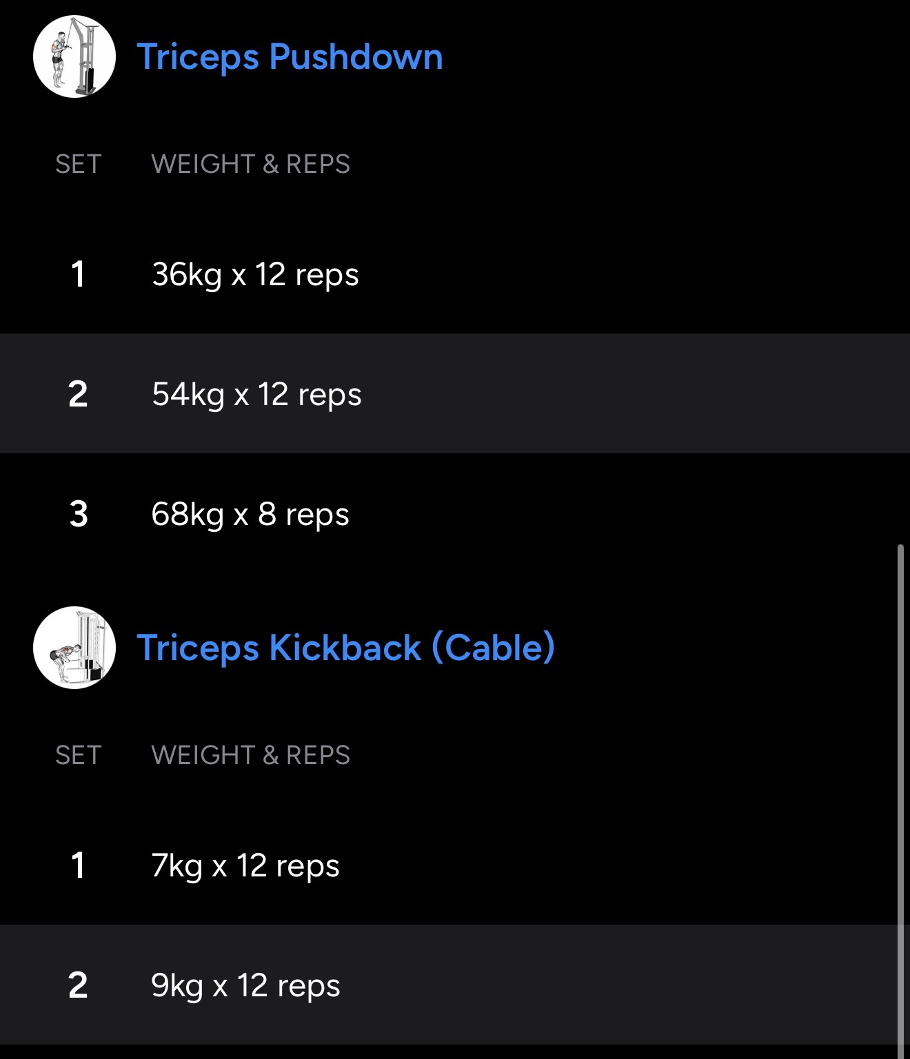Select the 9kg x 12 reps entry

pyautogui.click(x=245, y=985)
